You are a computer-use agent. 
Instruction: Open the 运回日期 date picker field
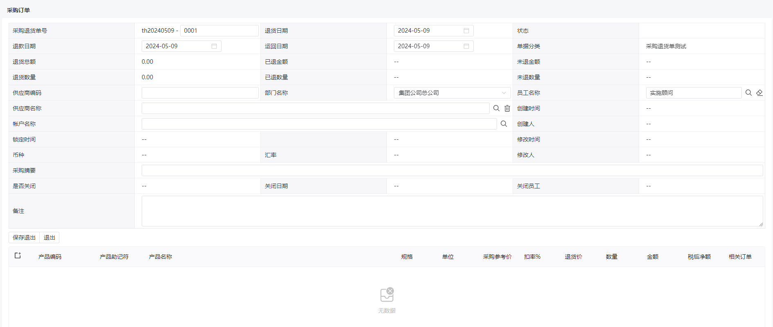point(434,46)
